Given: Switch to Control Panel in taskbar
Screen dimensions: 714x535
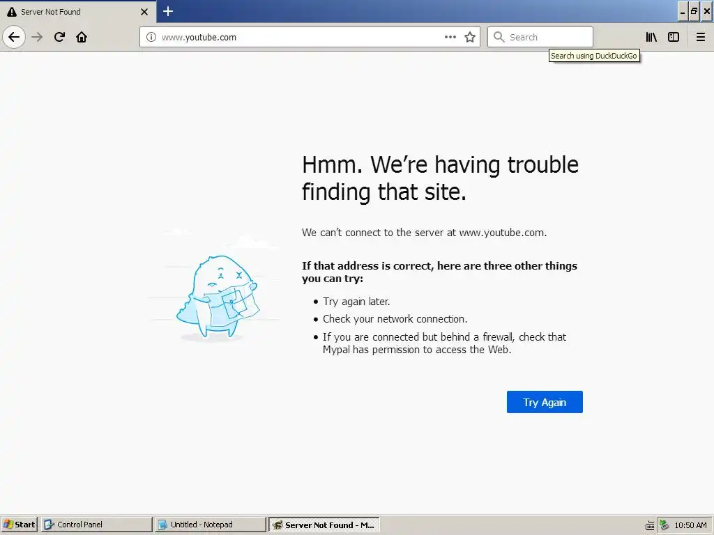Looking at the screenshot, I should click(x=96, y=525).
